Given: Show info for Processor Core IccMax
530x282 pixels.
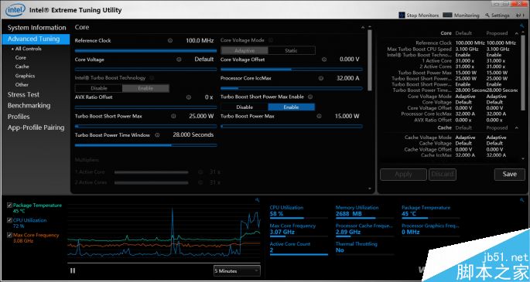Looking at the screenshot, I should pos(321,78).
